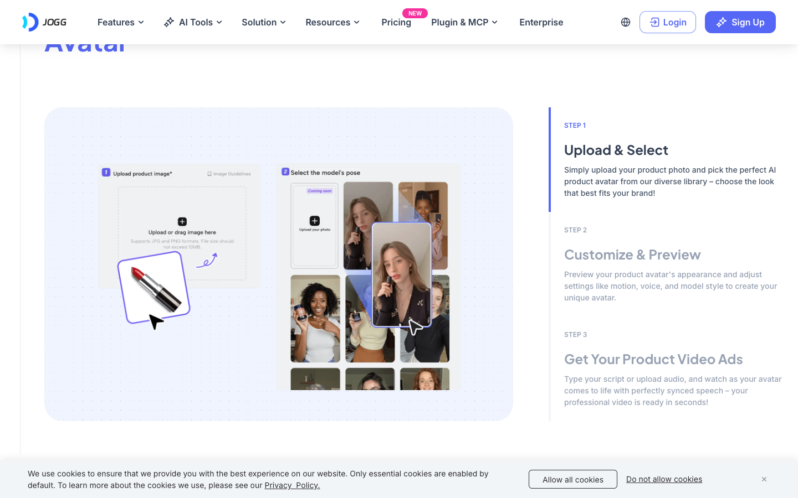798x498 pixels.
Task: Open the Features menu label
Action: (116, 22)
